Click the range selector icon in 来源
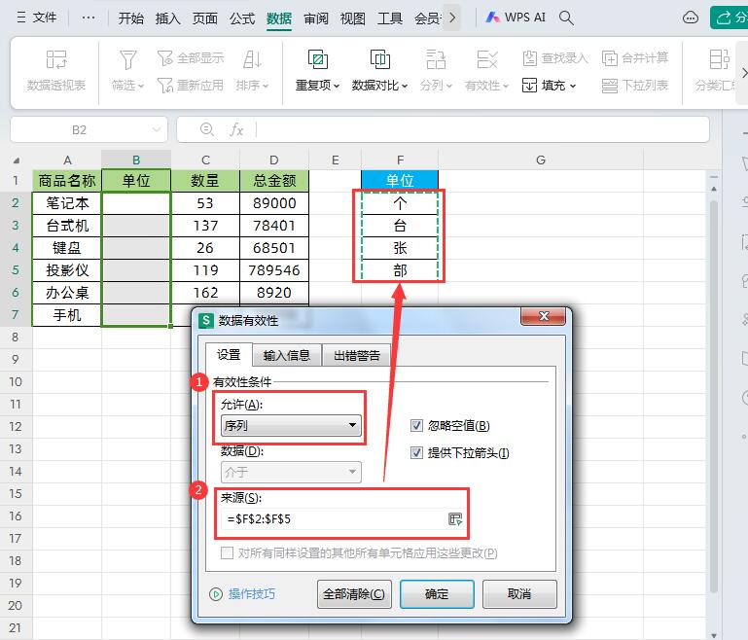748x640 pixels. click(x=455, y=518)
